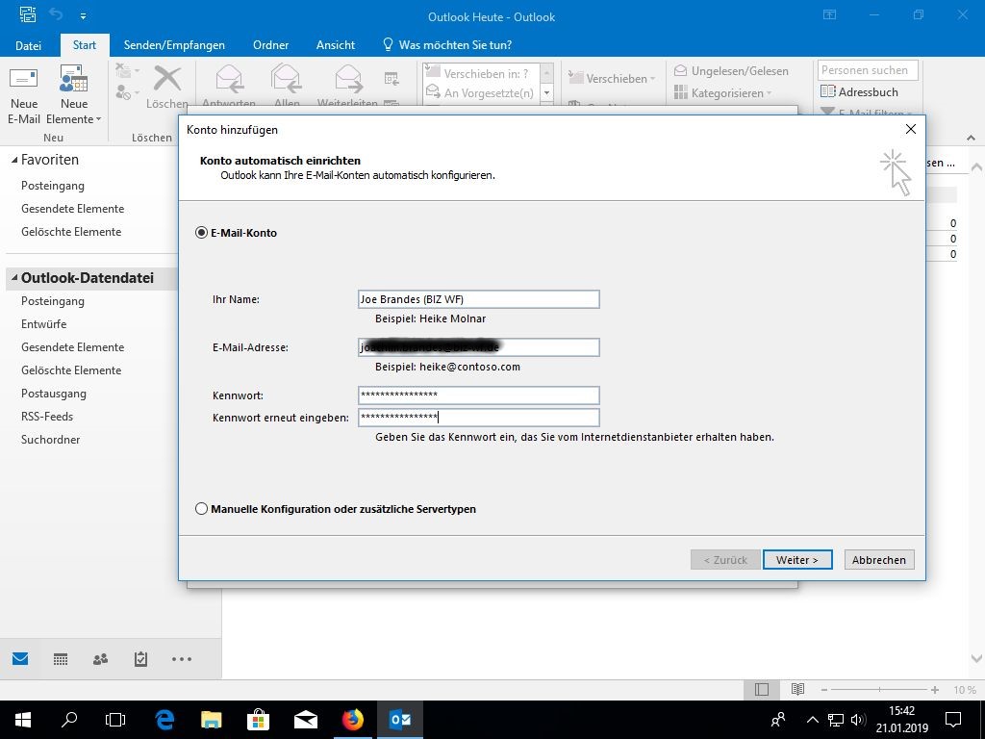Open Microsoft Edge from the taskbar

164,720
